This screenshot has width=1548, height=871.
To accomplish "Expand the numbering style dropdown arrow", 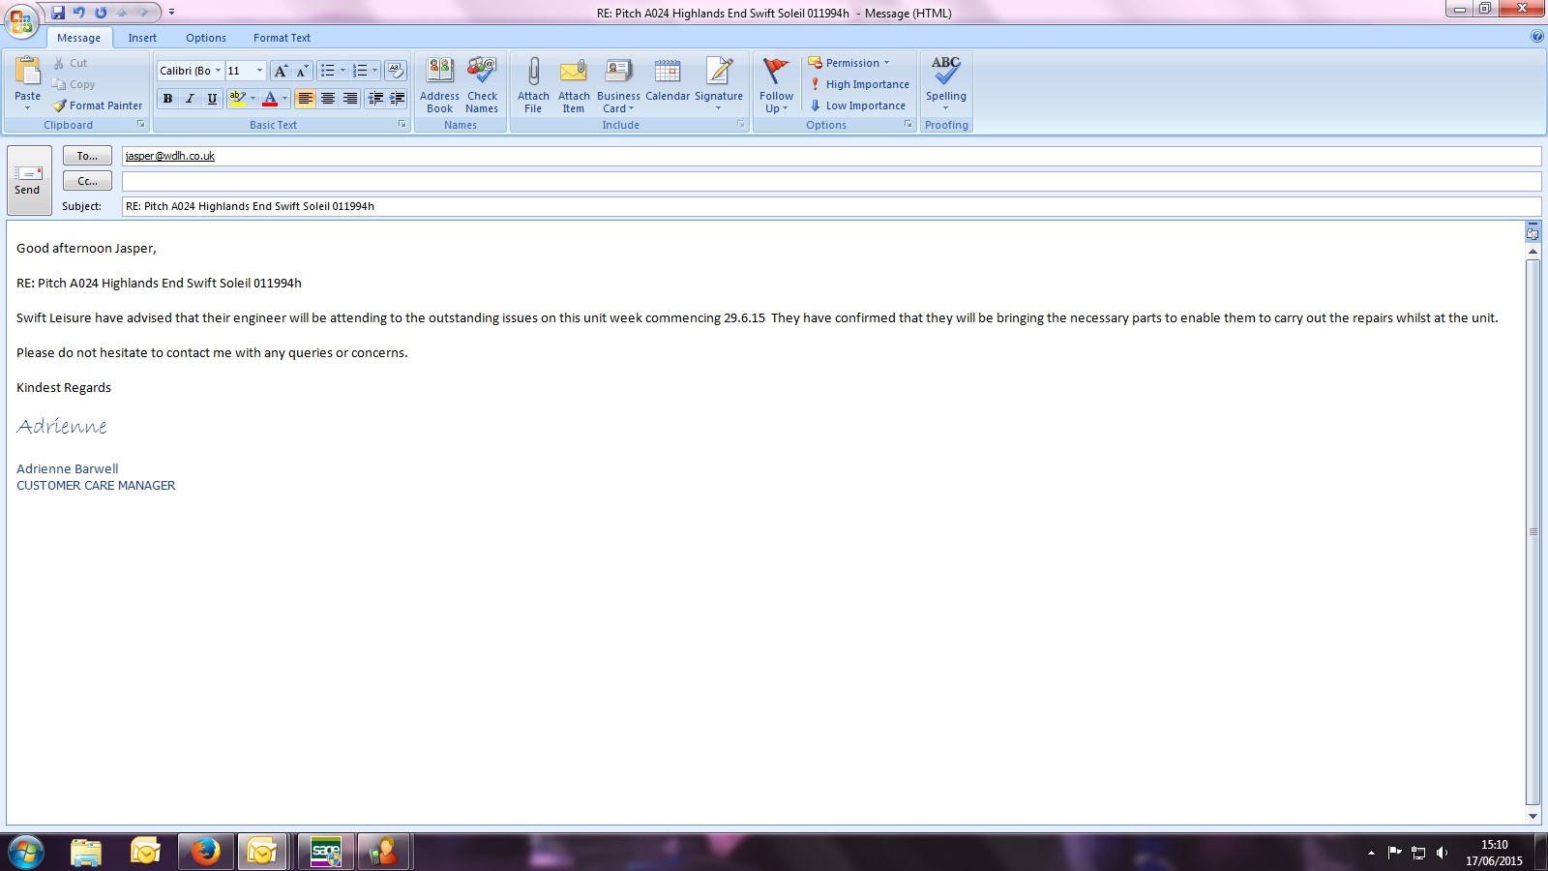I will tap(375, 71).
